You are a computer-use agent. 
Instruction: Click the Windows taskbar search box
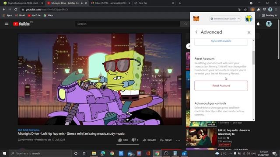point(40,153)
